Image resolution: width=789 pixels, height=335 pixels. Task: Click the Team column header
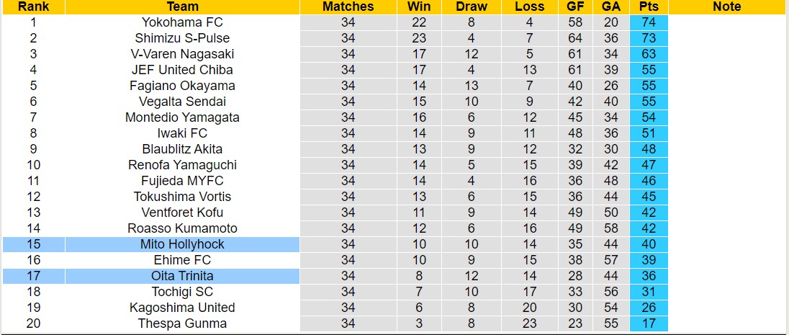click(x=182, y=6)
